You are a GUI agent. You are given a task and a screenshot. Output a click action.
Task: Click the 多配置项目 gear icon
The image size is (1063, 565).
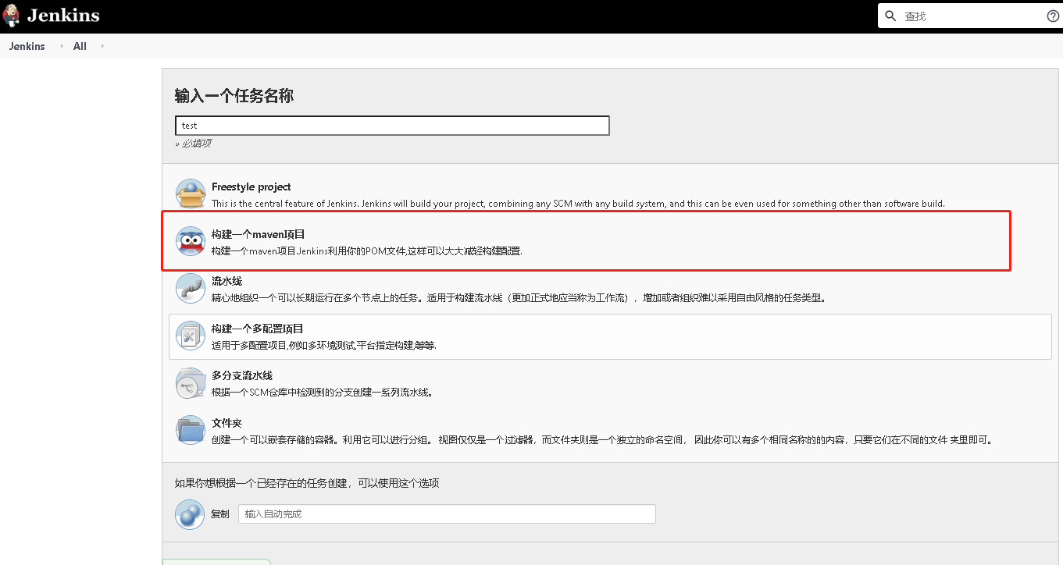click(191, 336)
